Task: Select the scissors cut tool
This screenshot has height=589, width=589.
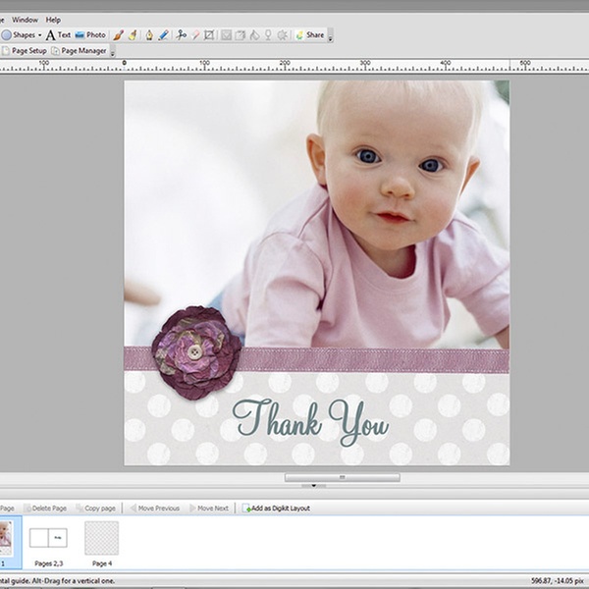Action: pos(181,34)
